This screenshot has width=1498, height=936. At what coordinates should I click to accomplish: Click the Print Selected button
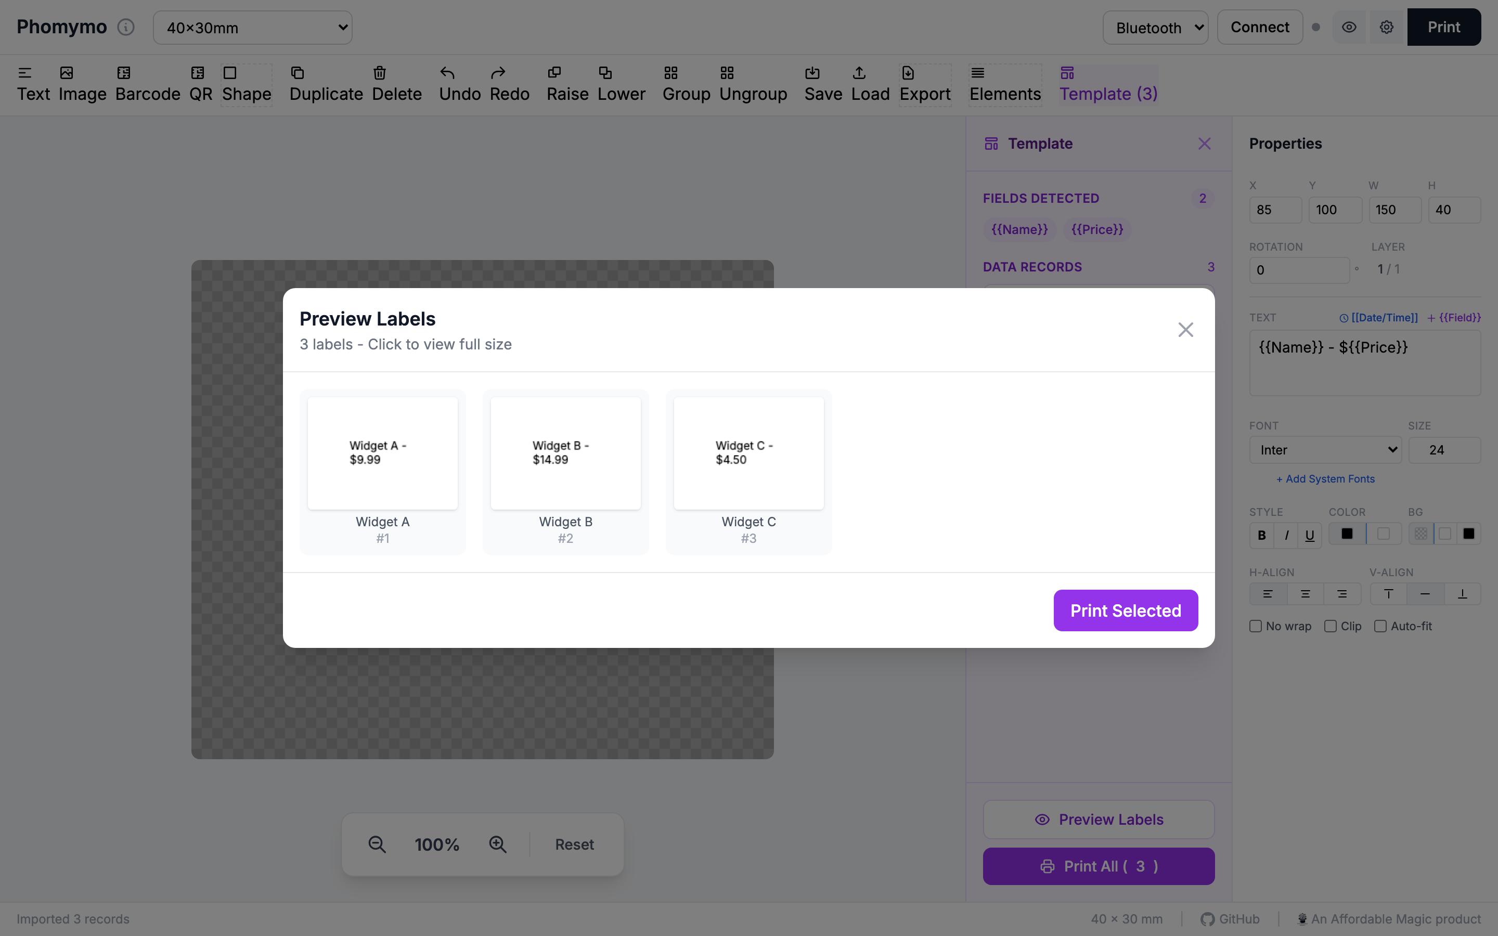1126,610
